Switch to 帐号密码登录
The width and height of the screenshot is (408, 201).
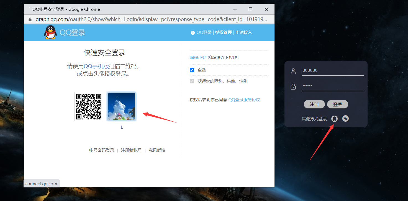click(102, 150)
